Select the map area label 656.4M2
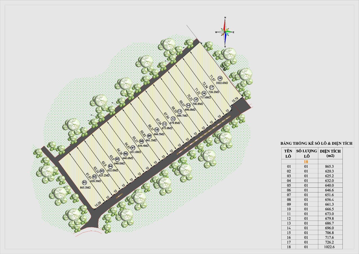The height and width of the screenshot is (254, 359). 143,146
